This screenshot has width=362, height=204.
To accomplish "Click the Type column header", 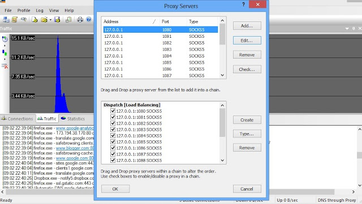I will point(202,21).
